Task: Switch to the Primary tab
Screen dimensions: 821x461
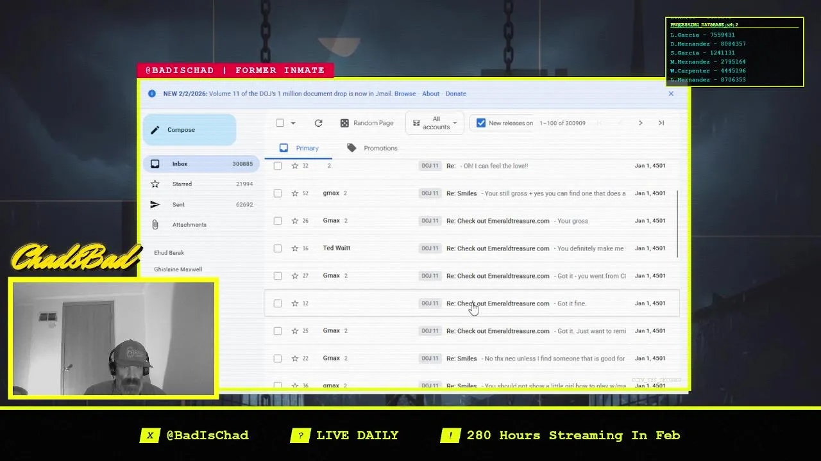Action: point(299,148)
